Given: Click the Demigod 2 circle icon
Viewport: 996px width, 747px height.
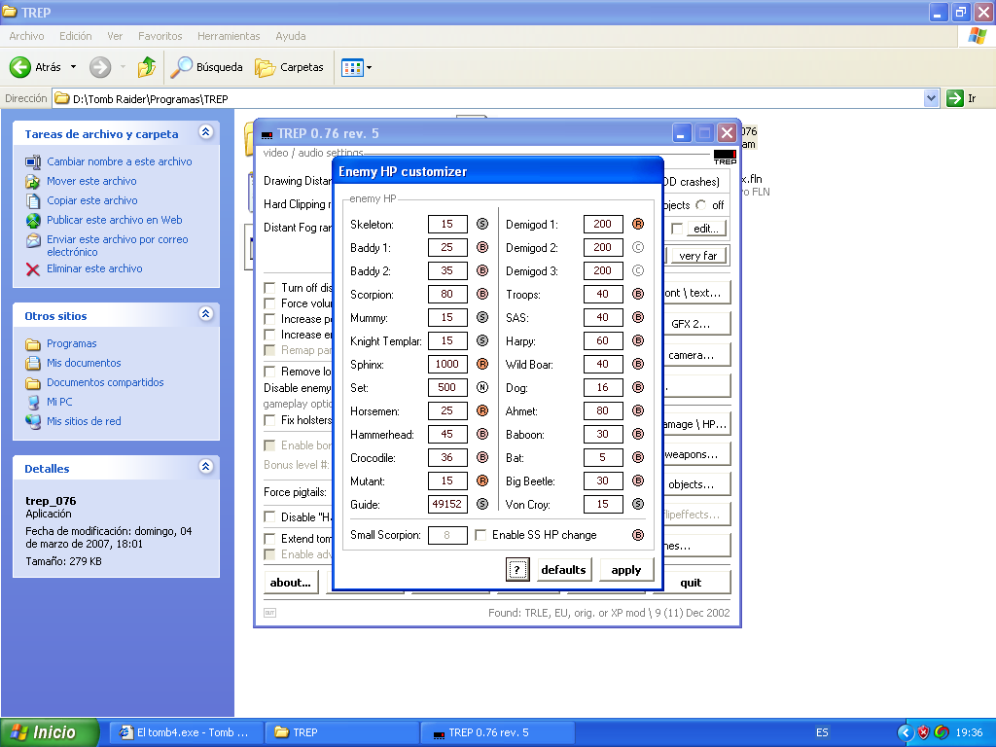Looking at the screenshot, I should (x=638, y=248).
